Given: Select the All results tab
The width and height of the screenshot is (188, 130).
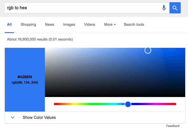Looking at the screenshot, I should click(9, 25).
